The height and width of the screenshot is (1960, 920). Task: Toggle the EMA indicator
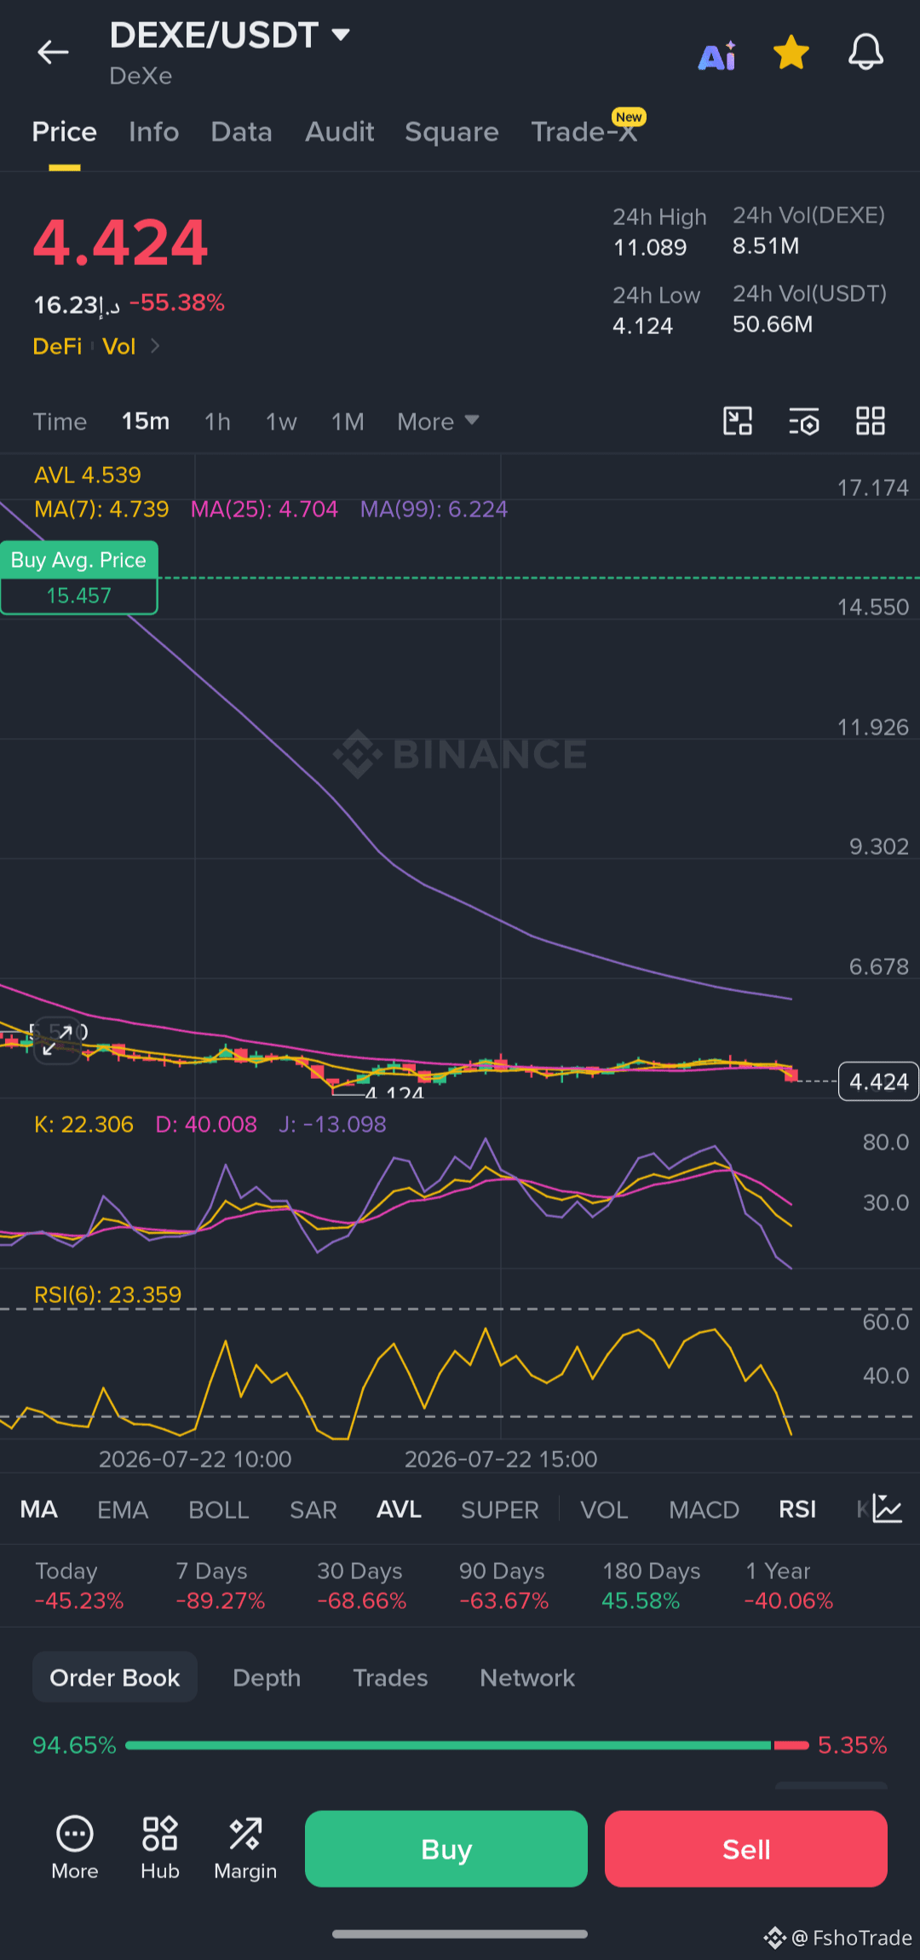(123, 1509)
